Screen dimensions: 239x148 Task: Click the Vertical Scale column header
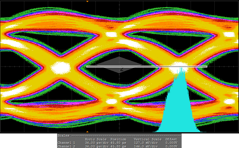[148, 139]
